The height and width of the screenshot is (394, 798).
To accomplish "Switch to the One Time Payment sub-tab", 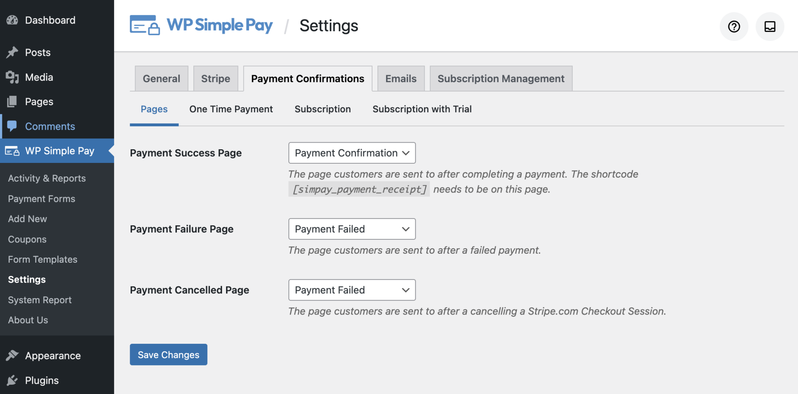I will pyautogui.click(x=231, y=109).
